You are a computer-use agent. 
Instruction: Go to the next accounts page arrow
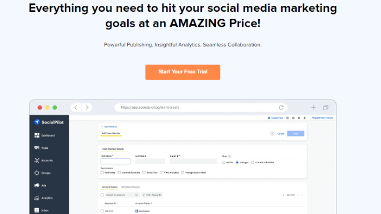point(302,195)
